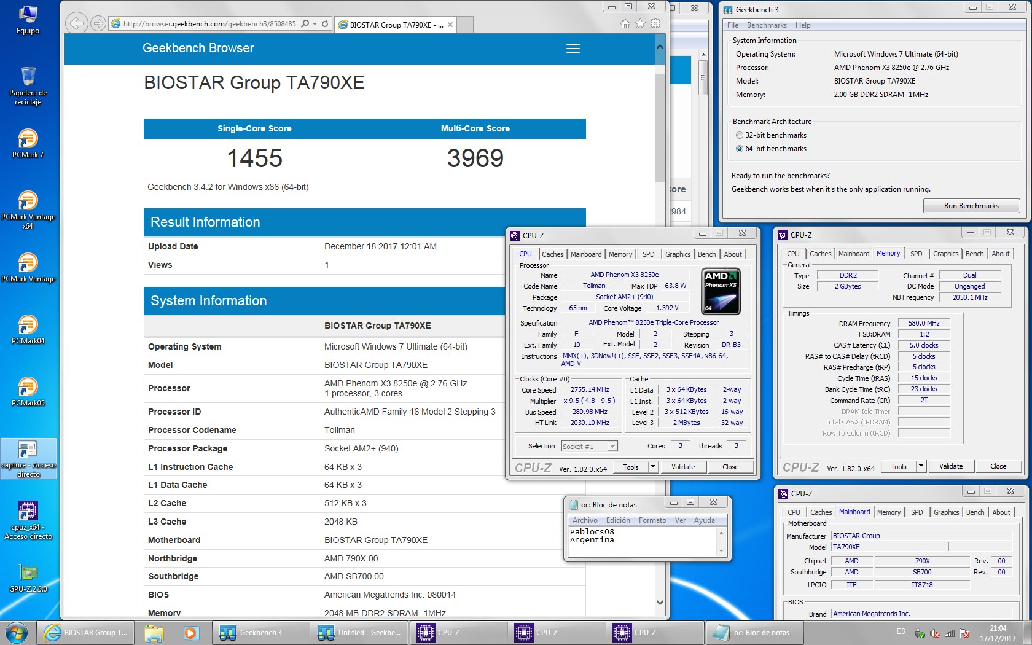Open Formato menu in Bloc de notas

tap(652, 520)
